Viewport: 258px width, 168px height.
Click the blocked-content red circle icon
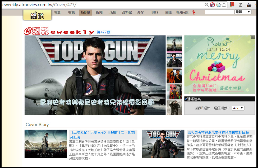[x=212, y=5]
